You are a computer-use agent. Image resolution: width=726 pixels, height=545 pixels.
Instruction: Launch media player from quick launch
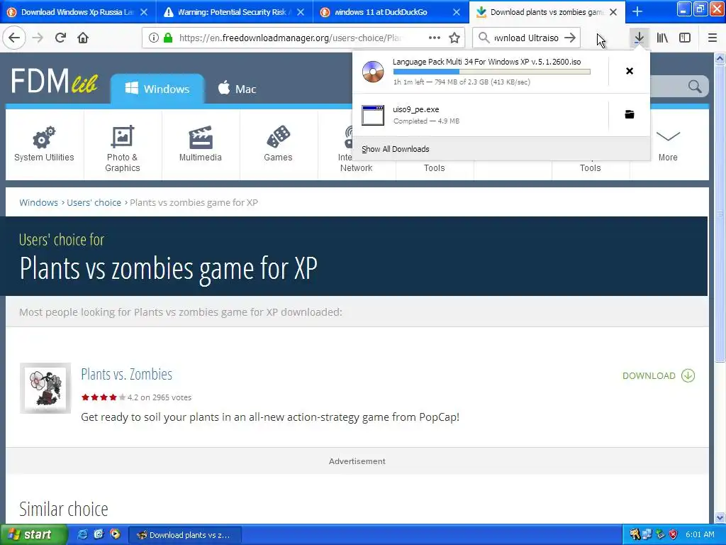point(115,534)
